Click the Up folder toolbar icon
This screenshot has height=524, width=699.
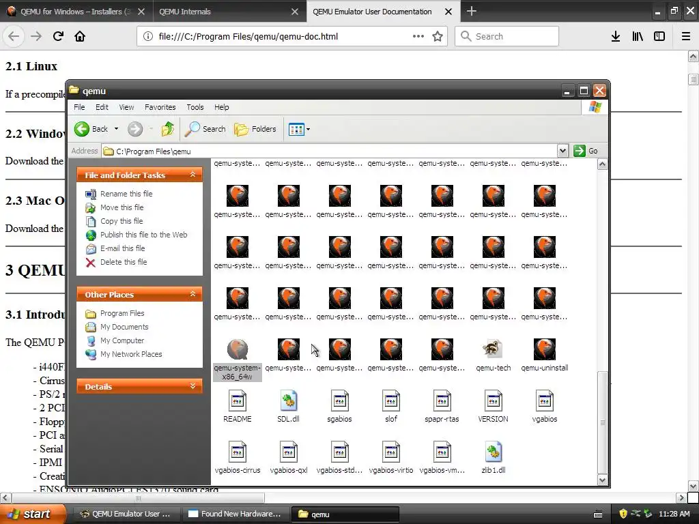pyautogui.click(x=168, y=129)
